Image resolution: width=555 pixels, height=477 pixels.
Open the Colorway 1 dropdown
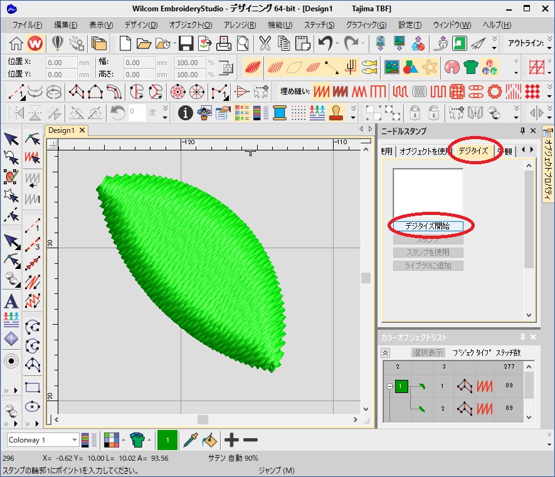click(x=75, y=440)
